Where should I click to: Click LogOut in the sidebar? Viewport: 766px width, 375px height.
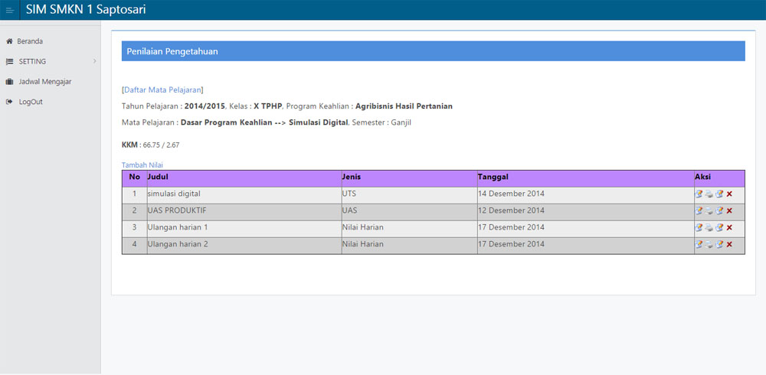(30, 102)
